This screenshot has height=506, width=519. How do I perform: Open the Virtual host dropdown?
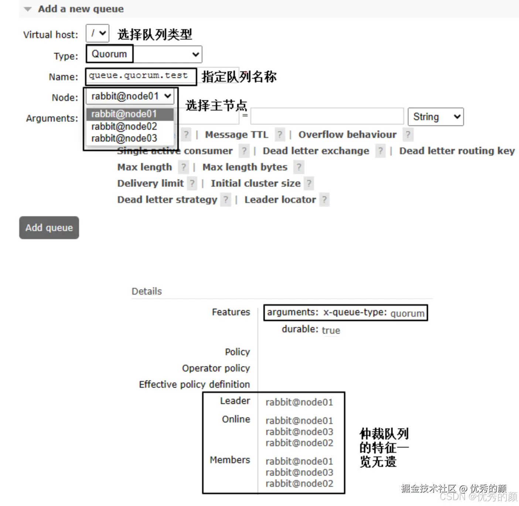97,33
